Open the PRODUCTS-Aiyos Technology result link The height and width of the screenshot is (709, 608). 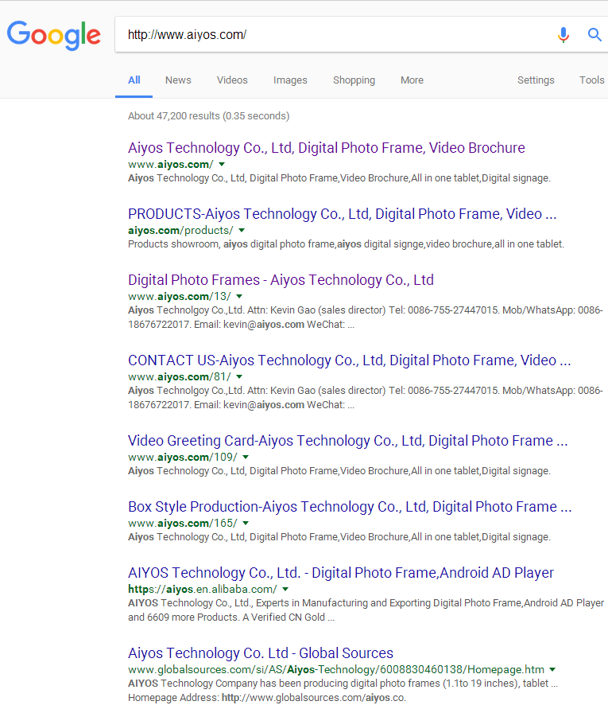click(342, 214)
